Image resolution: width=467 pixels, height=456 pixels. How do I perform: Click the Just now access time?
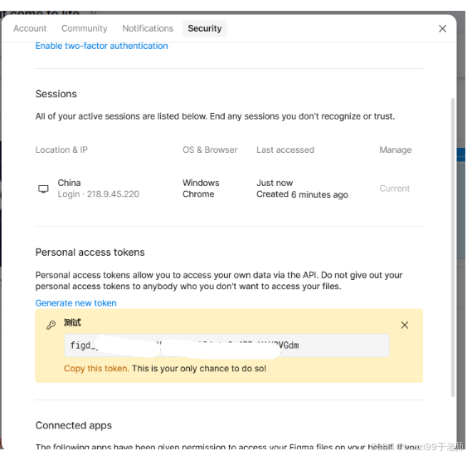point(275,183)
